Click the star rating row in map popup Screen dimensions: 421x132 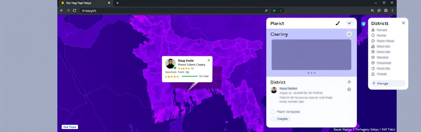pos(172,77)
